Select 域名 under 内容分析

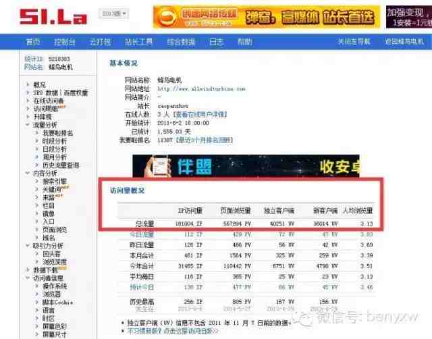(x=49, y=238)
